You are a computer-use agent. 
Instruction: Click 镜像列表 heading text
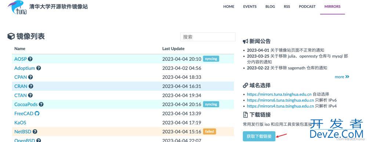(30, 37)
